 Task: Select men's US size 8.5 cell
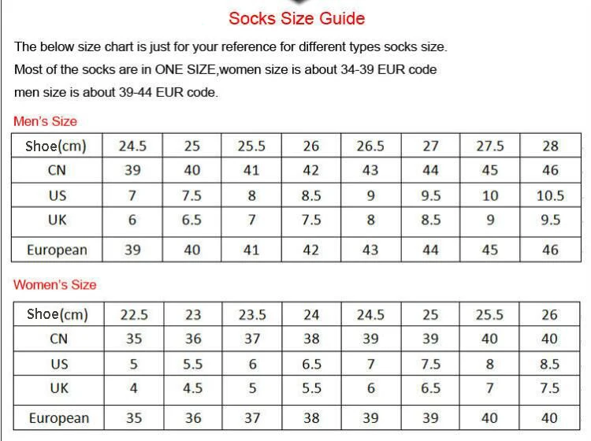click(x=311, y=195)
